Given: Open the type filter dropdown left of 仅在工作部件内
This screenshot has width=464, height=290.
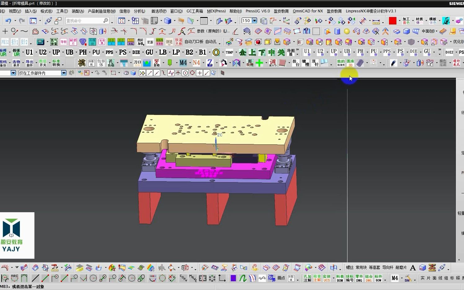Looking at the screenshot, I should pos(13,73).
